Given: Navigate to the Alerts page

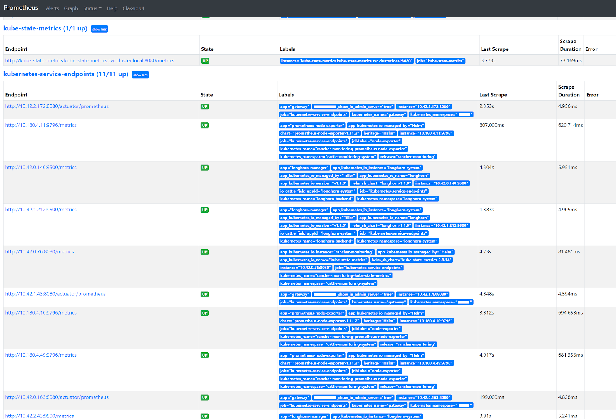Looking at the screenshot, I should 52,8.
